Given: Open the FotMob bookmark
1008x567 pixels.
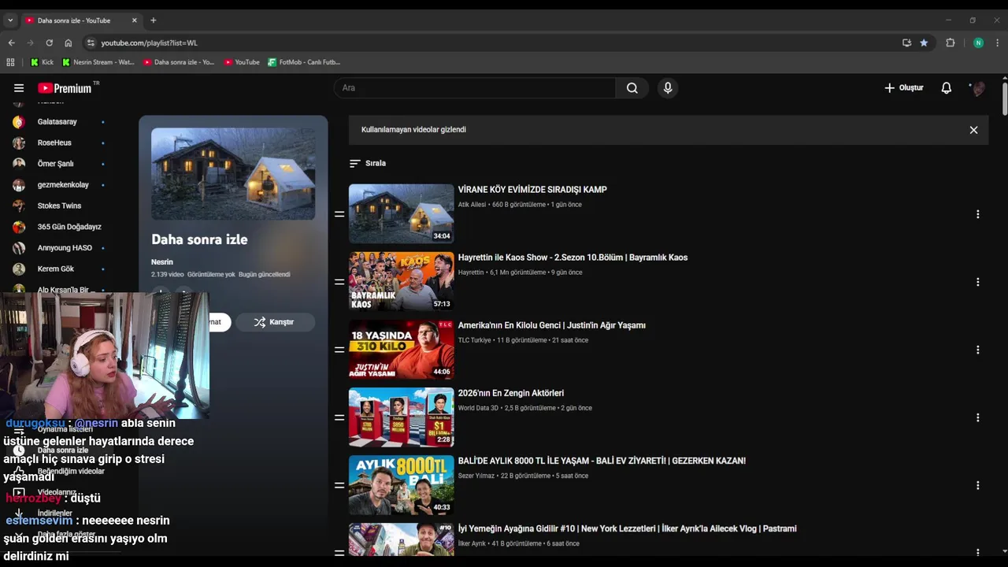Looking at the screenshot, I should pos(304,62).
